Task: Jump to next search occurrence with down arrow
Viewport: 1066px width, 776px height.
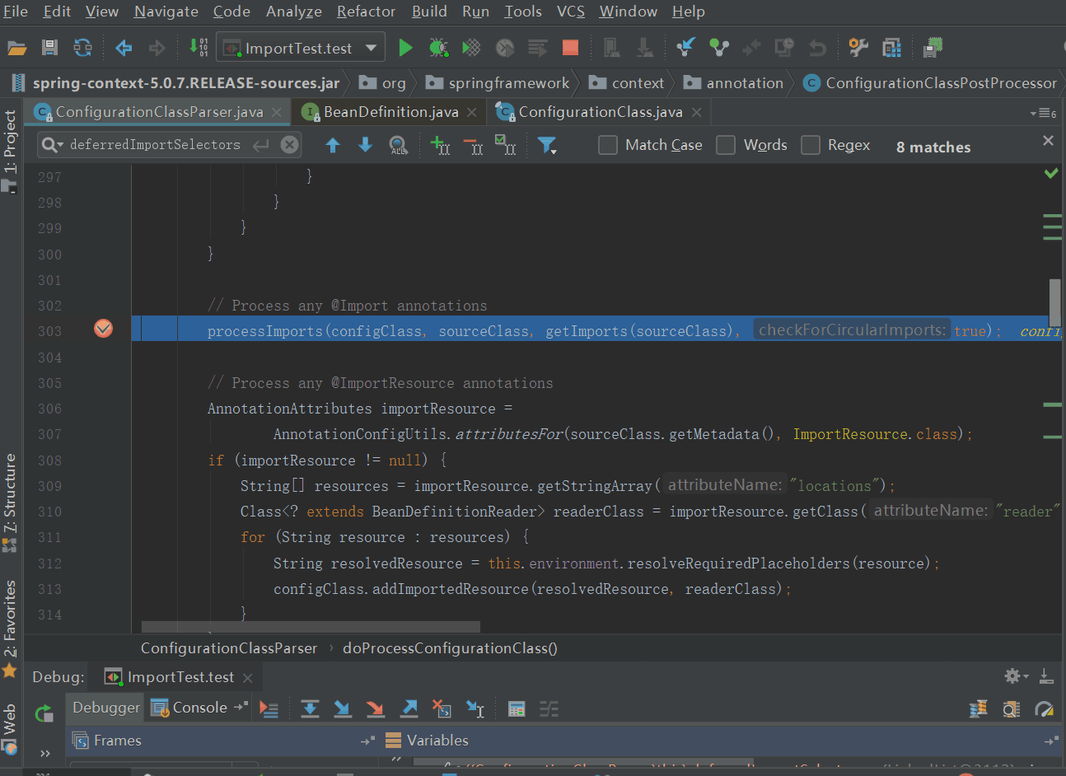Action: (365, 146)
